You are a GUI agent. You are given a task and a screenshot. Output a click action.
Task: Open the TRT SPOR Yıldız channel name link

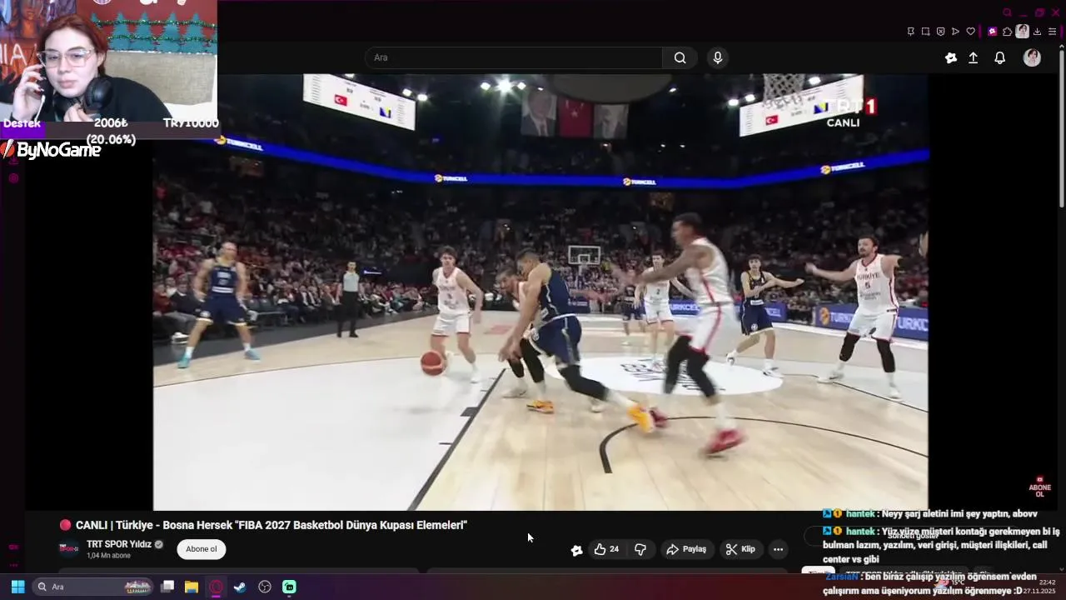click(x=119, y=544)
